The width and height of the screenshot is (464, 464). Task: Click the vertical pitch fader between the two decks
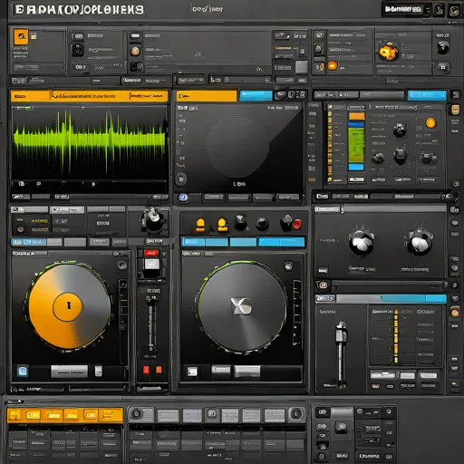[x=151, y=324]
